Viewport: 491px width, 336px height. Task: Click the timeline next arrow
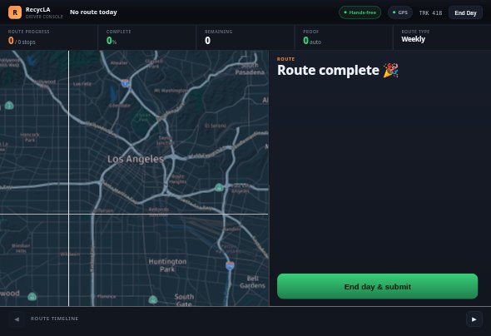(474, 319)
